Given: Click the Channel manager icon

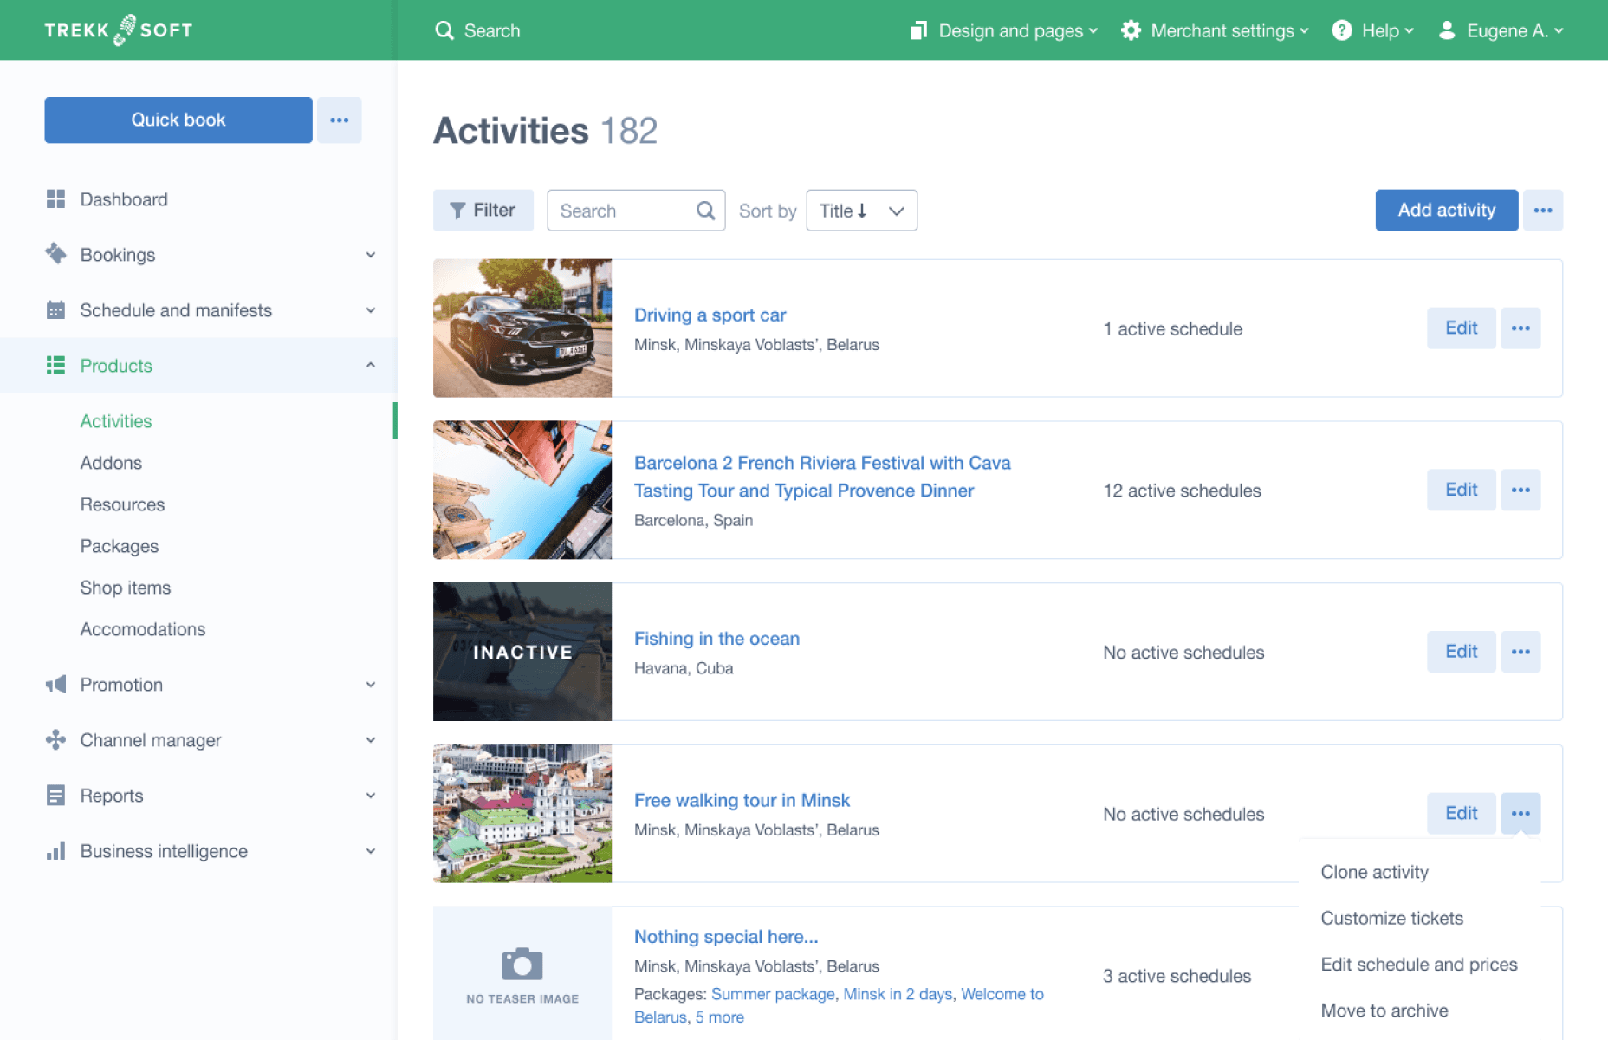Looking at the screenshot, I should [55, 739].
